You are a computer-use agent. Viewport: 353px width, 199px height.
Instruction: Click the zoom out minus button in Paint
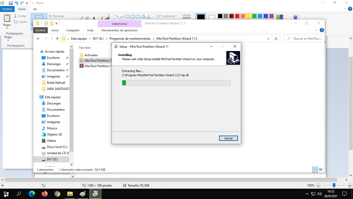click(318, 186)
